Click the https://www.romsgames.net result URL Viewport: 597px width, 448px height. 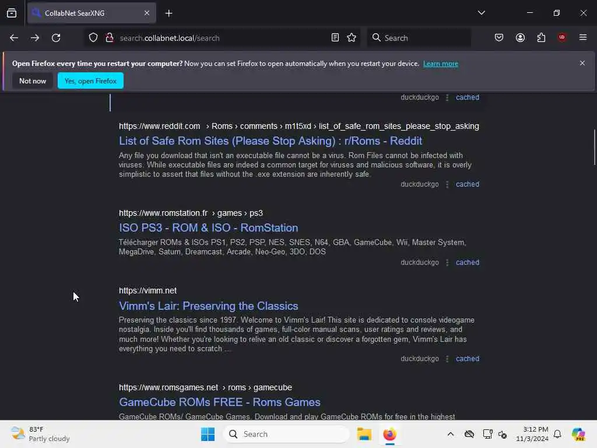point(168,387)
